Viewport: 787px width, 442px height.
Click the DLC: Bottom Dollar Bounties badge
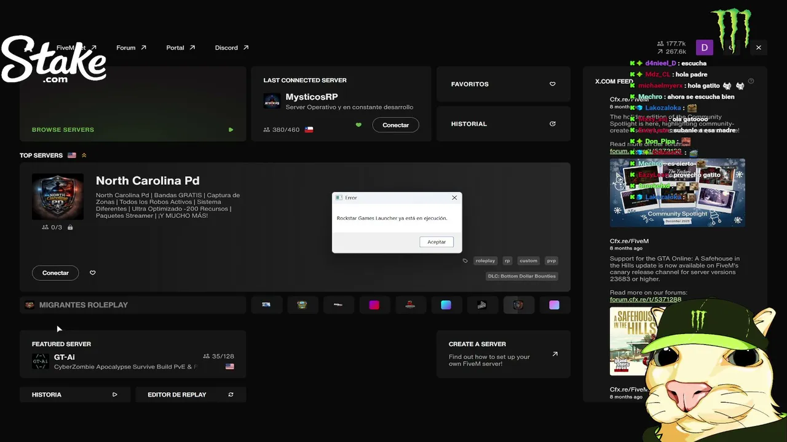click(x=522, y=276)
